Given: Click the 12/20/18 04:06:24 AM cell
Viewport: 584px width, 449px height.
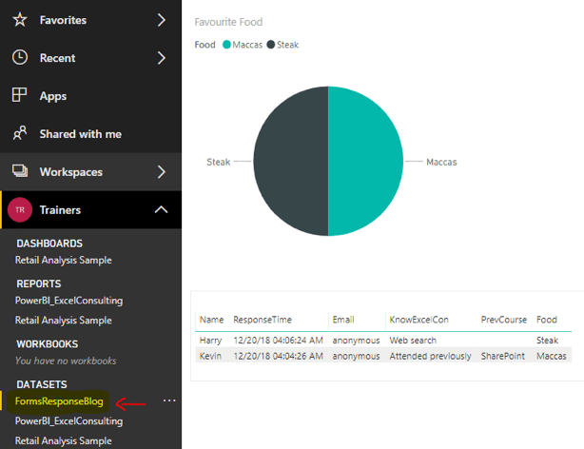Looking at the screenshot, I should coord(279,341).
